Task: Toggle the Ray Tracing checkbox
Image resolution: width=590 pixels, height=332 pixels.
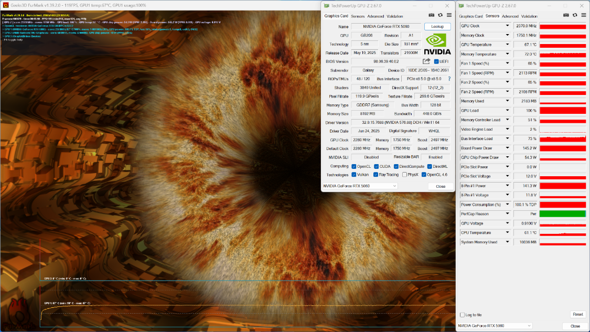Action: [x=376, y=175]
